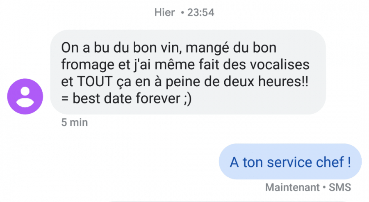Tap the "Maintenant" delivery status text
The width and height of the screenshot is (369, 202).
point(292,187)
